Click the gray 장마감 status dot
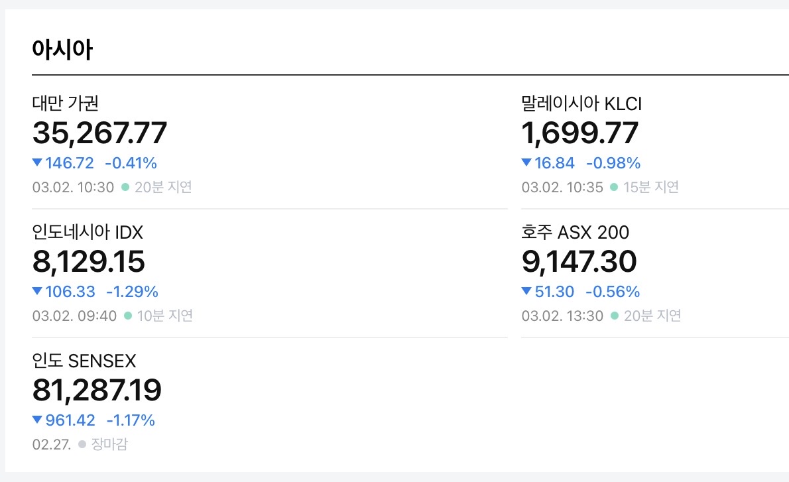789x482 pixels. [82, 444]
